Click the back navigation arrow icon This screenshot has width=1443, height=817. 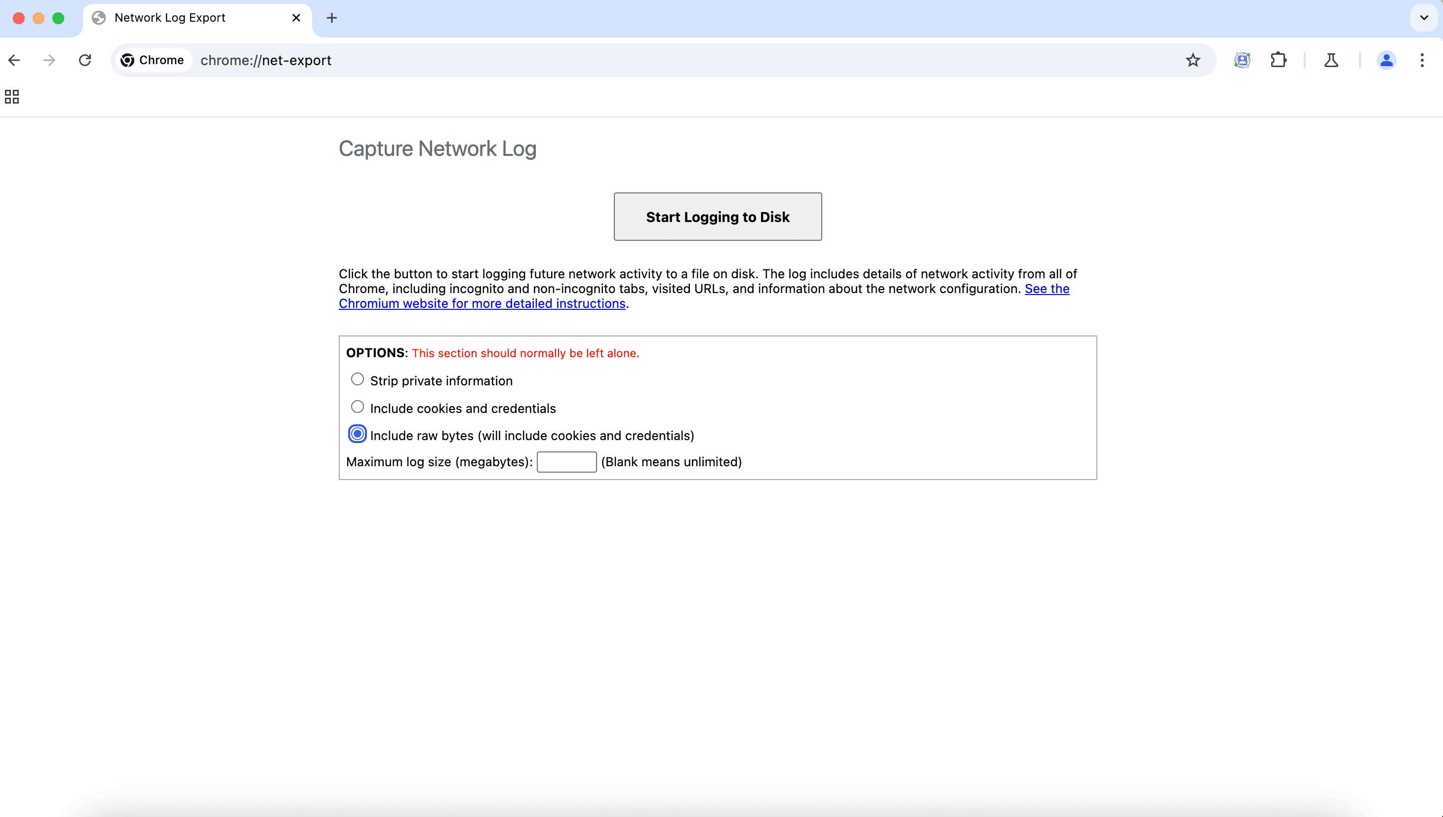tap(14, 60)
